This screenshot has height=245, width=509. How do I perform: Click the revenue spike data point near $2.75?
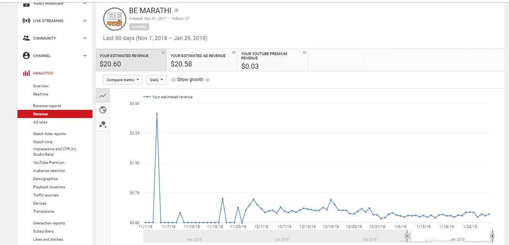pyautogui.click(x=157, y=114)
